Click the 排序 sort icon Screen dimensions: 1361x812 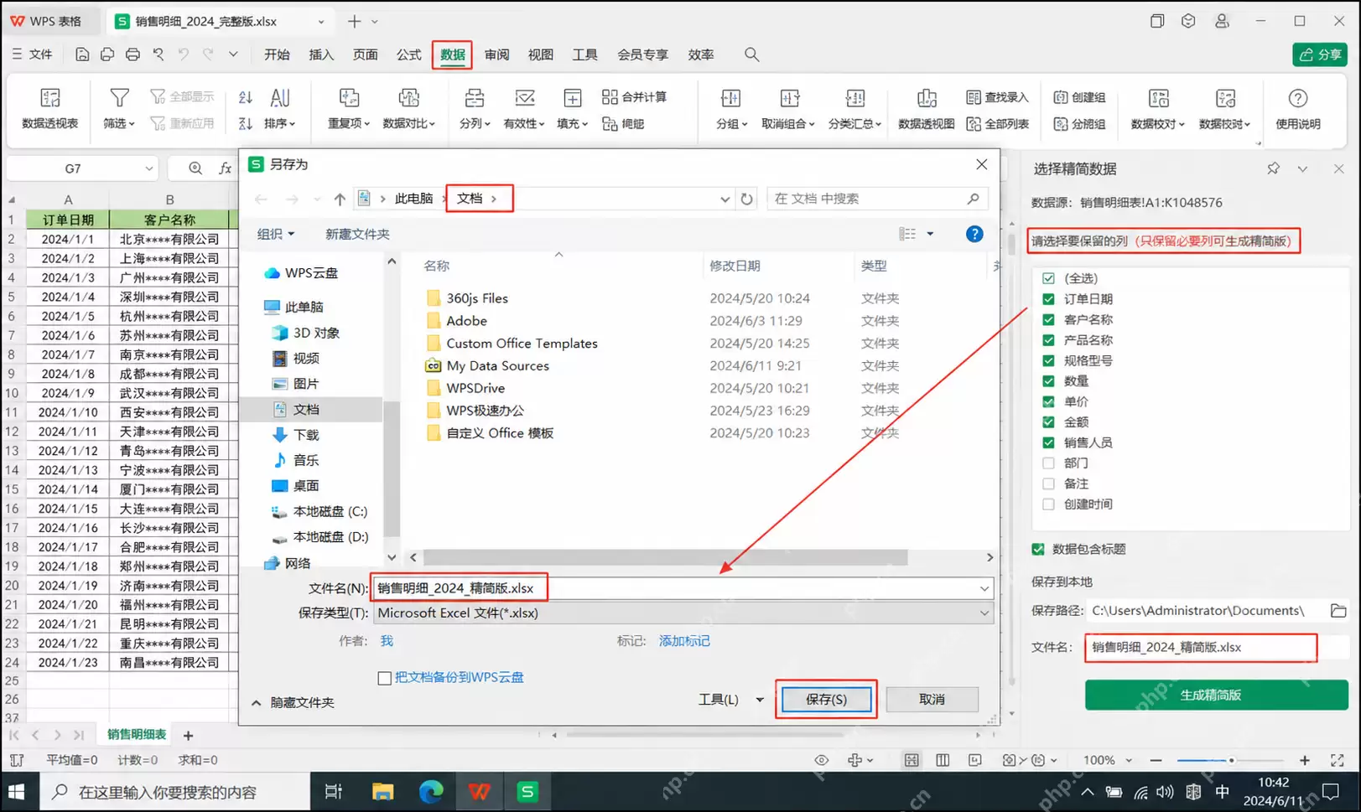pyautogui.click(x=279, y=98)
